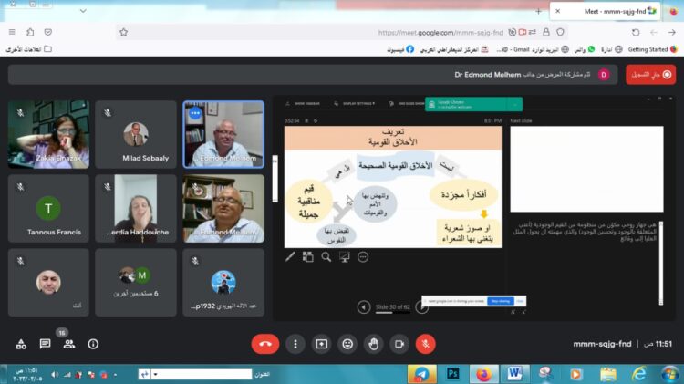The height and width of the screenshot is (384, 684).
Task: Reload the page in Firefox
Action: point(636,32)
